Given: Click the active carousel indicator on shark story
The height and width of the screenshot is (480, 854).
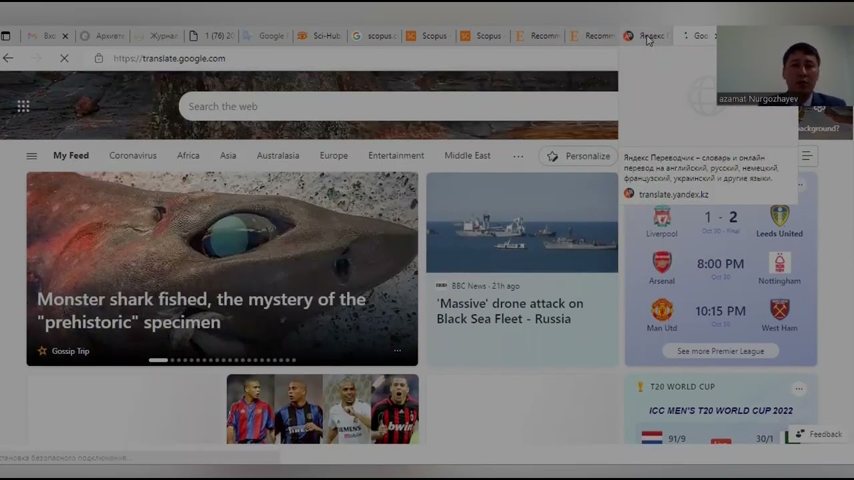Looking at the screenshot, I should tap(158, 360).
